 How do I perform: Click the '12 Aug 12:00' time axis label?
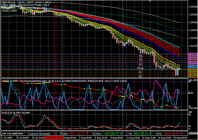click(149, 137)
